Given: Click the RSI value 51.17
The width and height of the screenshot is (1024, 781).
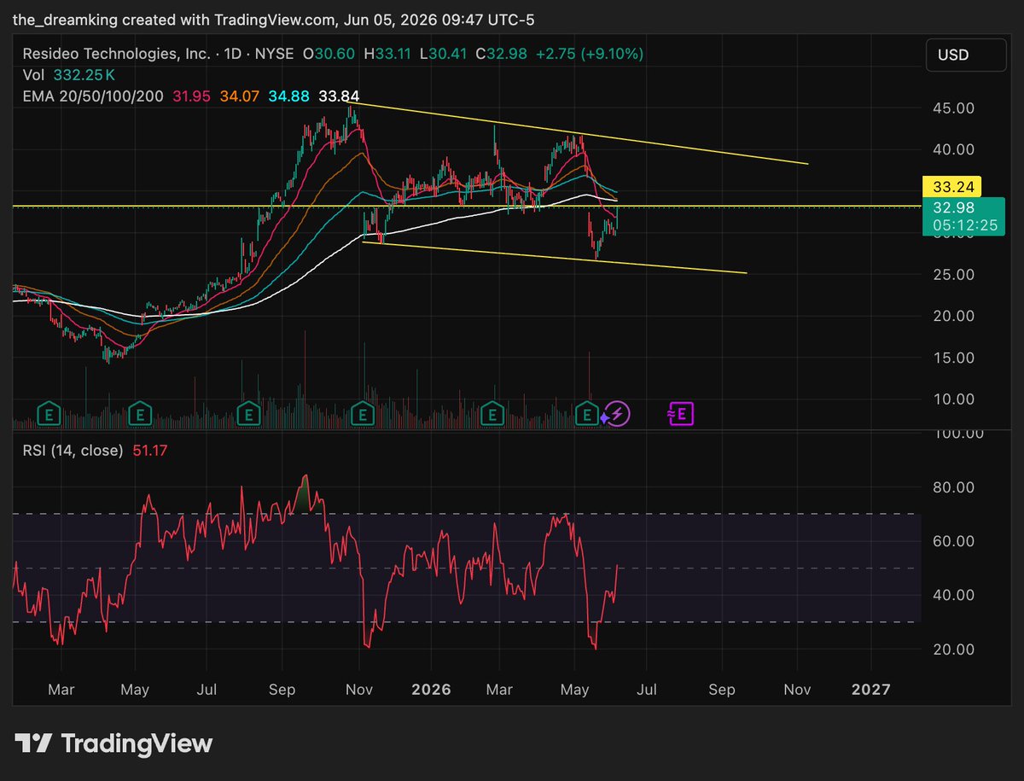Looking at the screenshot, I should point(151,450).
